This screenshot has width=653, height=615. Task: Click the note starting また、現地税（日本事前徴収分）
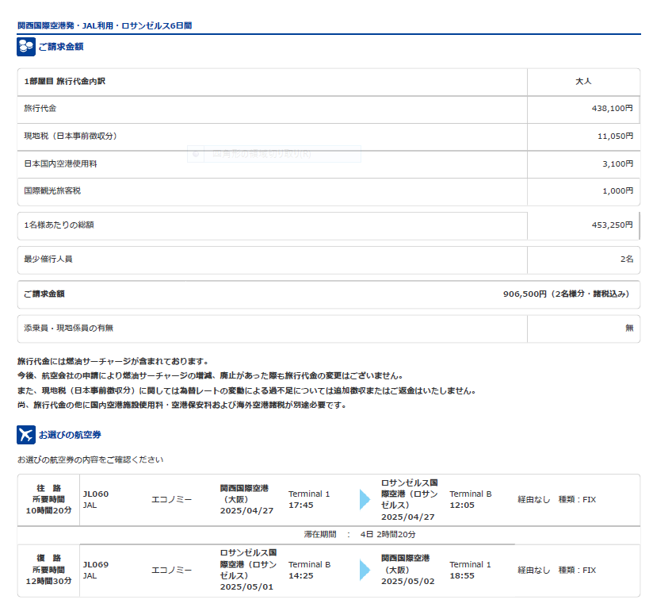(x=246, y=391)
